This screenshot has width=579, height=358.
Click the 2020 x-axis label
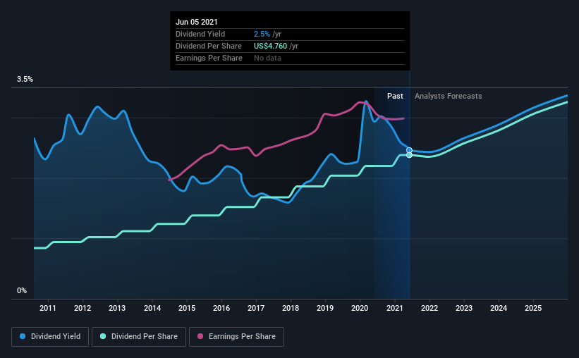(360, 308)
